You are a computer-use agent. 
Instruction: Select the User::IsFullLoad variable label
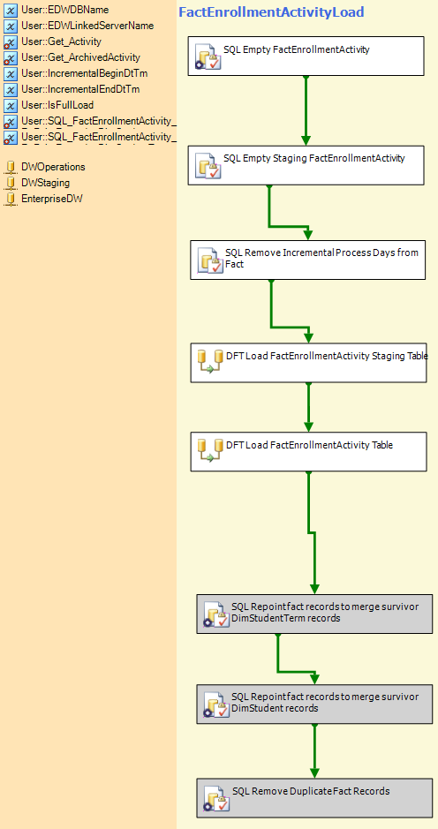pos(57,105)
